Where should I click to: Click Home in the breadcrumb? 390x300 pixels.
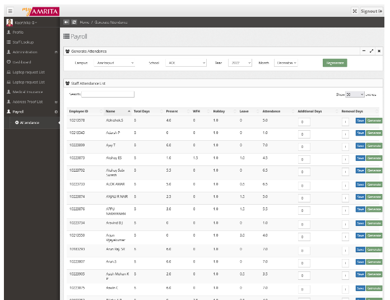85,22
